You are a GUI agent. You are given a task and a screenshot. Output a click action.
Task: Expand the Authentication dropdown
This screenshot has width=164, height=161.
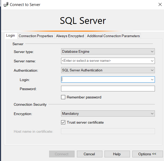(x=108, y=70)
